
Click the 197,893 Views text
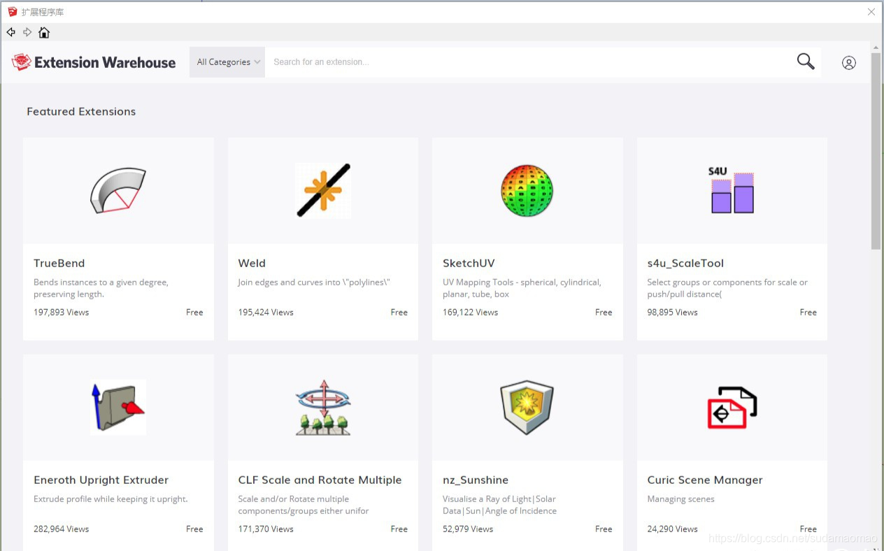tap(62, 313)
